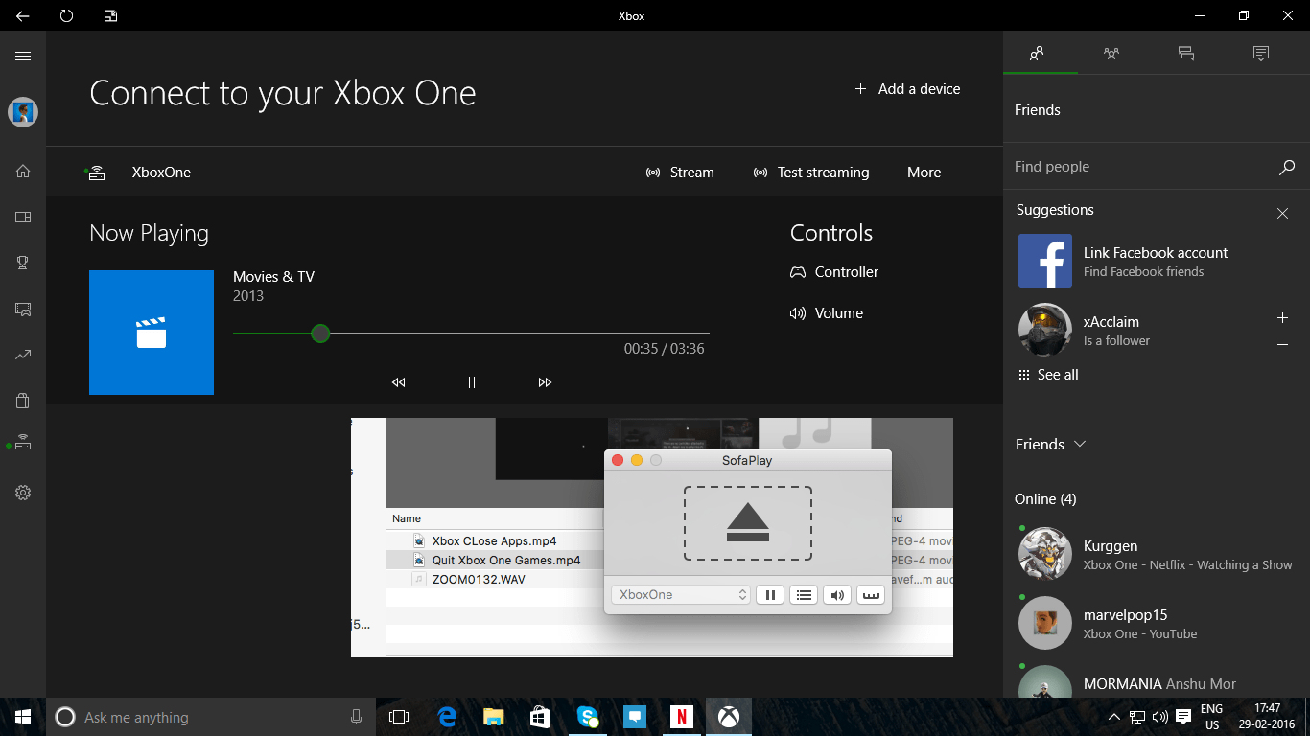This screenshot has width=1310, height=736.
Task: Go to Home in the sidebar
Action: (23, 172)
